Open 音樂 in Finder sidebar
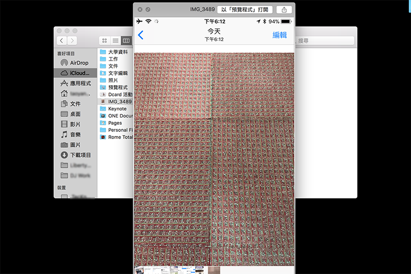This screenshot has height=274, width=411. click(x=76, y=134)
